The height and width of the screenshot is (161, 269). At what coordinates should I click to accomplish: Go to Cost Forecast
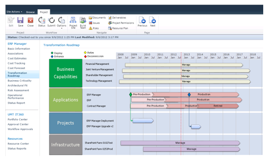pos(16,68)
